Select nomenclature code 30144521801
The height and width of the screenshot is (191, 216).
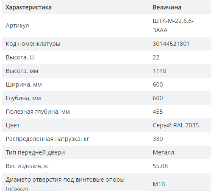coord(171,44)
